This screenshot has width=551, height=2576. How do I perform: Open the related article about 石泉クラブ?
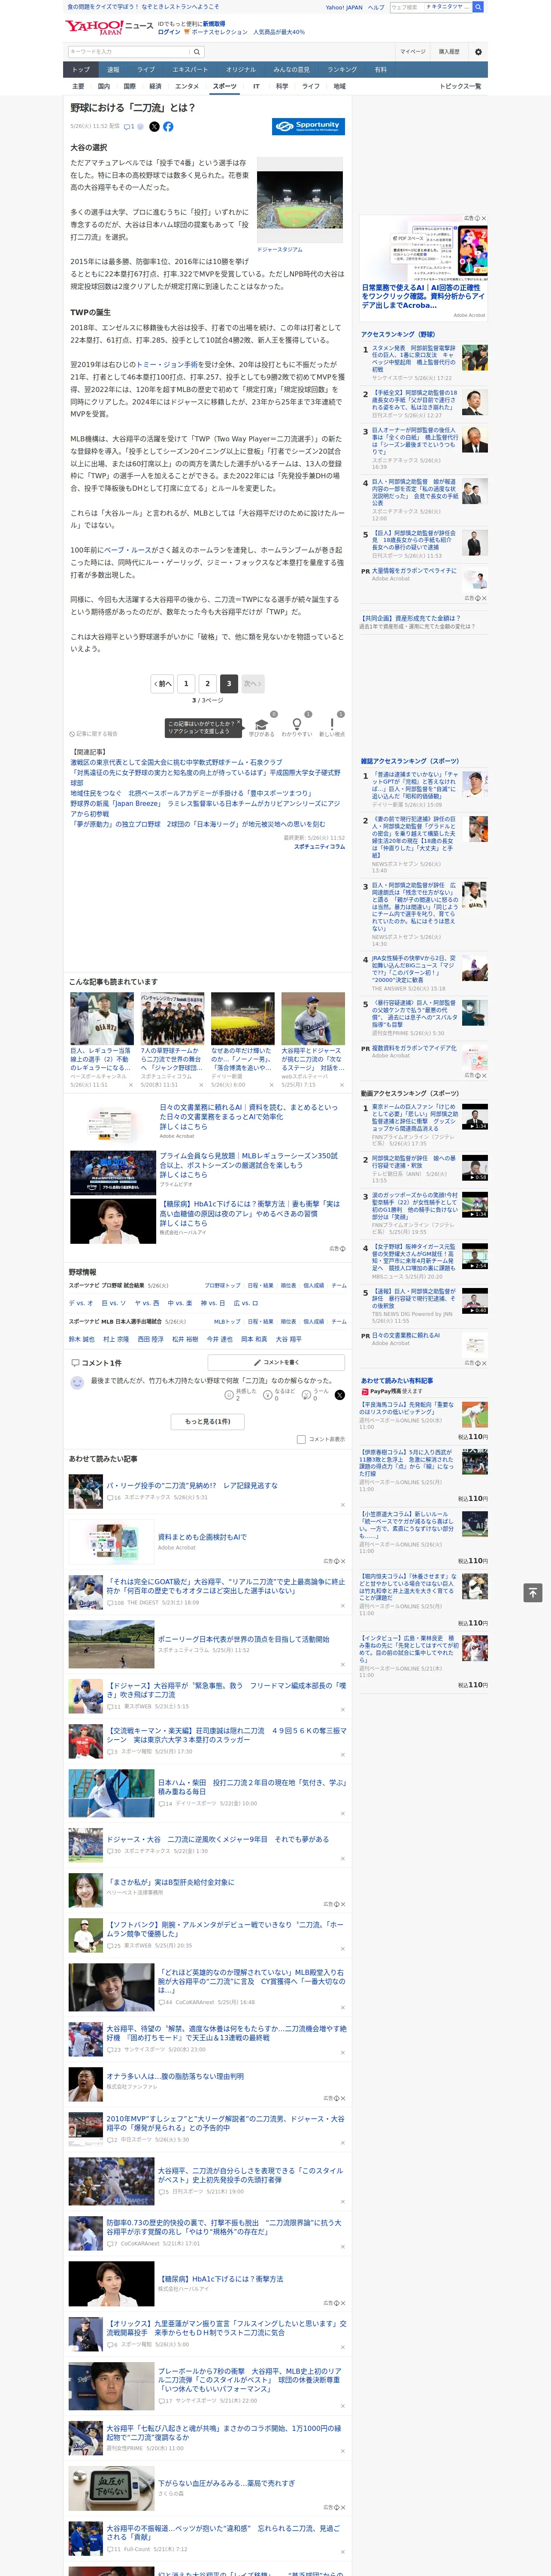coord(176,762)
